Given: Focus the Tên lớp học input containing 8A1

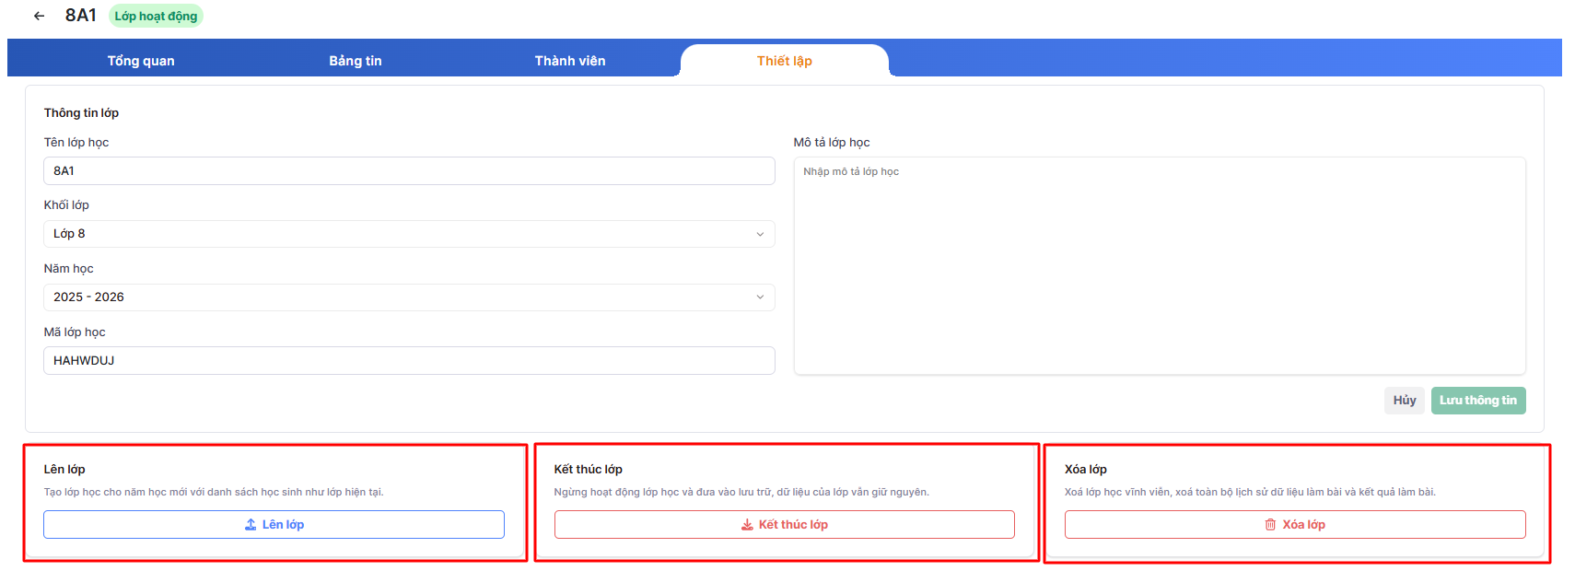Looking at the screenshot, I should [408, 171].
